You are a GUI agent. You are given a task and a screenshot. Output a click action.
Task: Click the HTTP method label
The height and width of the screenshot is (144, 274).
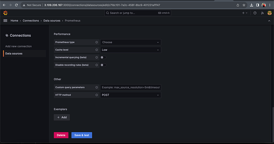click(x=63, y=95)
